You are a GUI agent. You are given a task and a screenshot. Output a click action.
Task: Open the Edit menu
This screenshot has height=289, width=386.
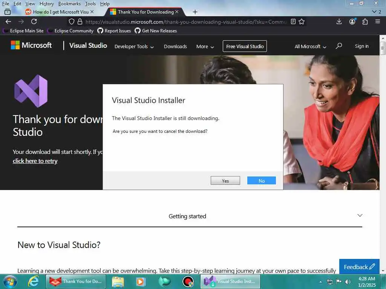pyautogui.click(x=17, y=4)
